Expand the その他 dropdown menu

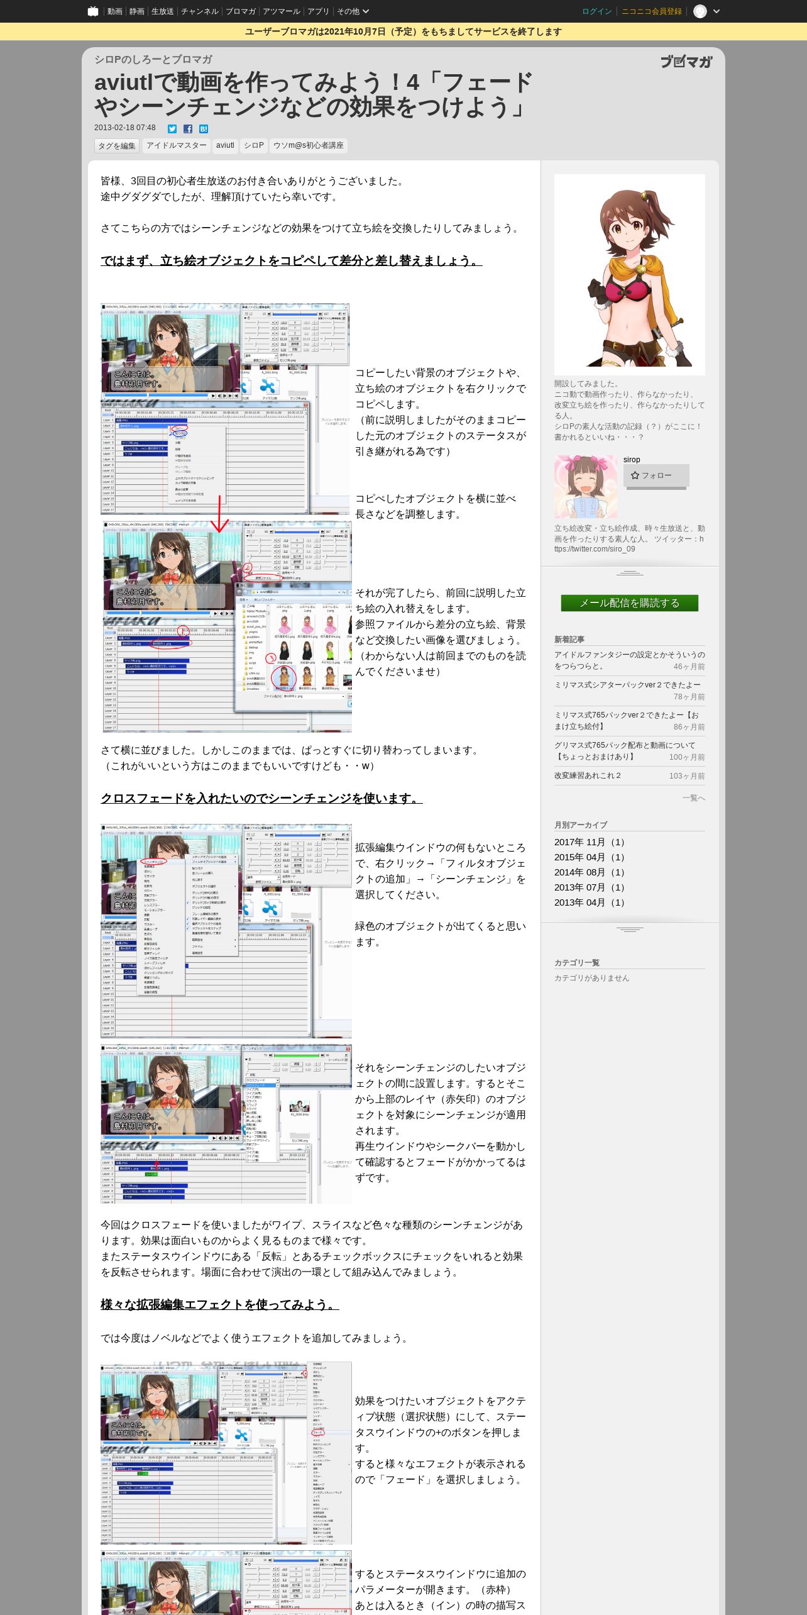[x=353, y=11]
